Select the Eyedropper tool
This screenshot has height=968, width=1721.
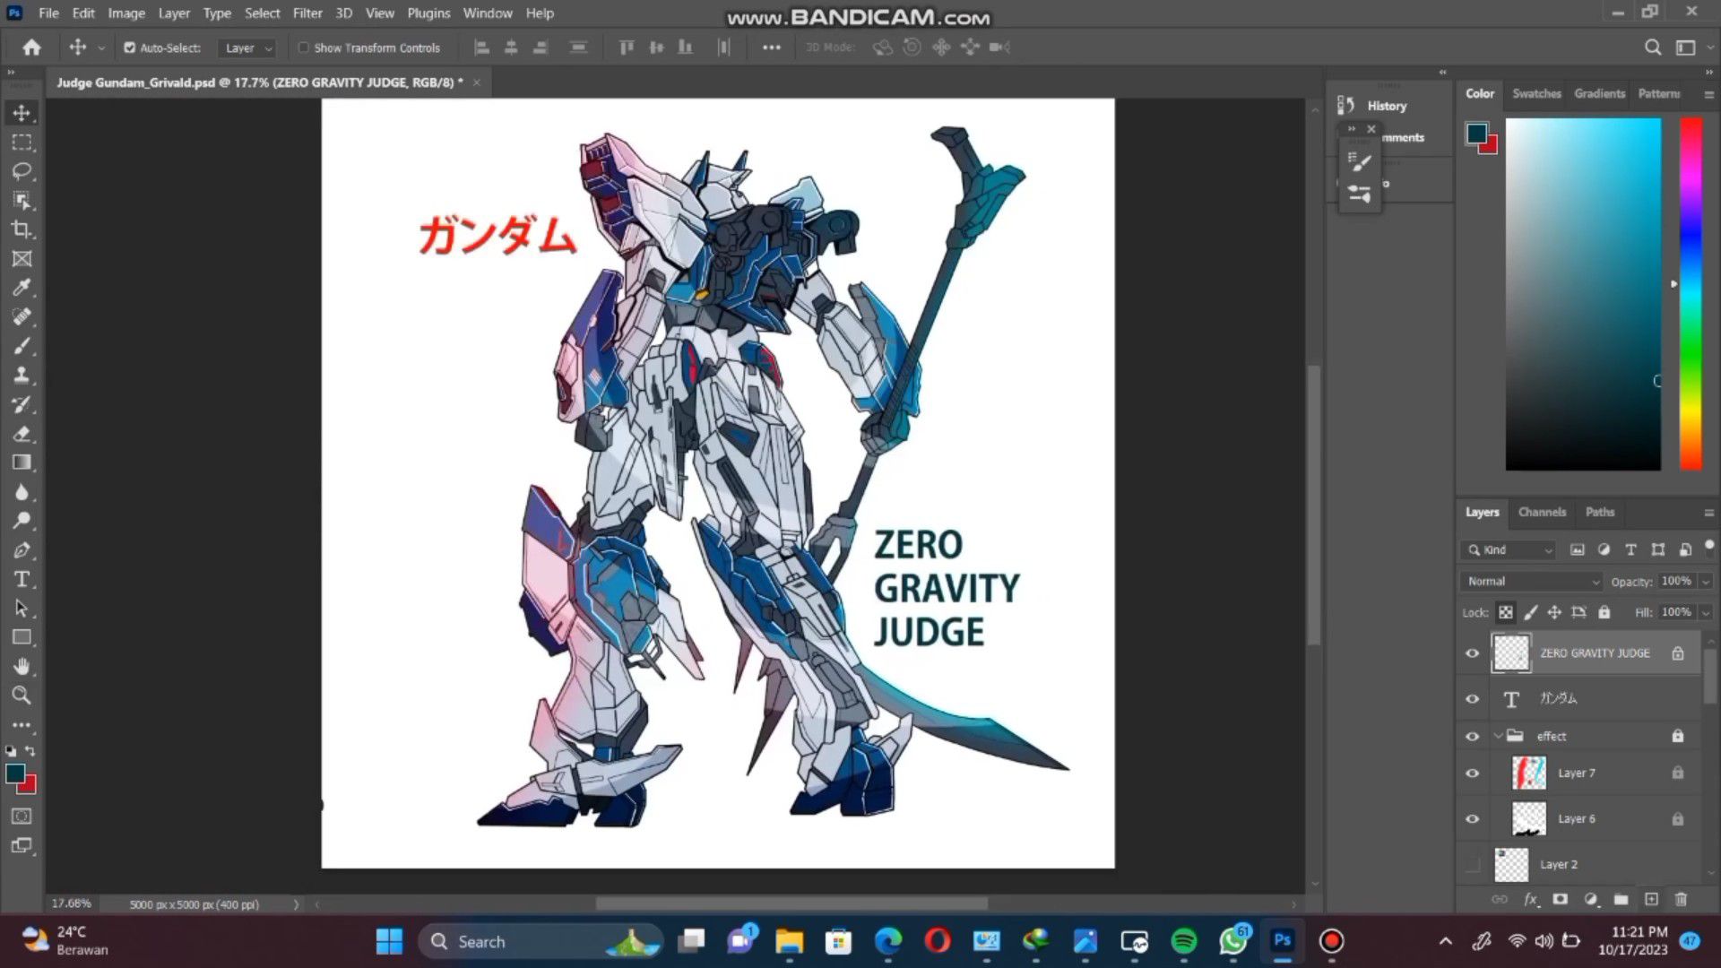point(22,288)
